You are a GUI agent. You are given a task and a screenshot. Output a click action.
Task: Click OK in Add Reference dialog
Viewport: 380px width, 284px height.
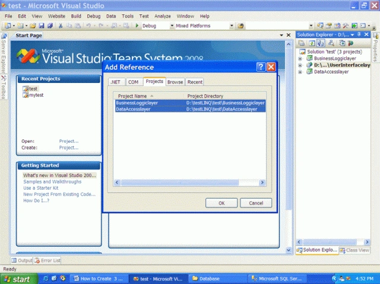click(x=221, y=203)
